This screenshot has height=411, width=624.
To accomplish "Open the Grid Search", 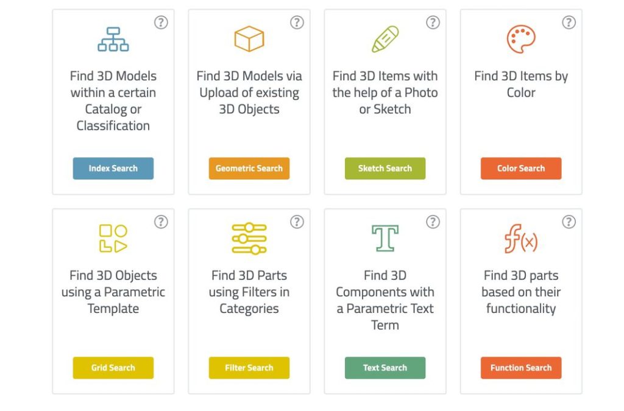I will [x=113, y=368].
